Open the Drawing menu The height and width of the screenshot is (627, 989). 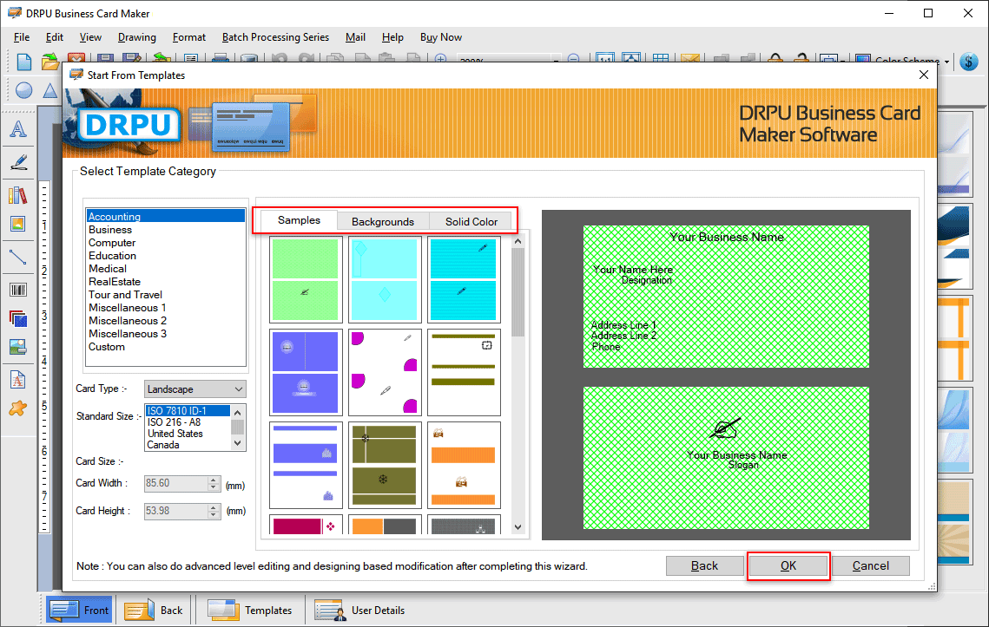tap(137, 37)
